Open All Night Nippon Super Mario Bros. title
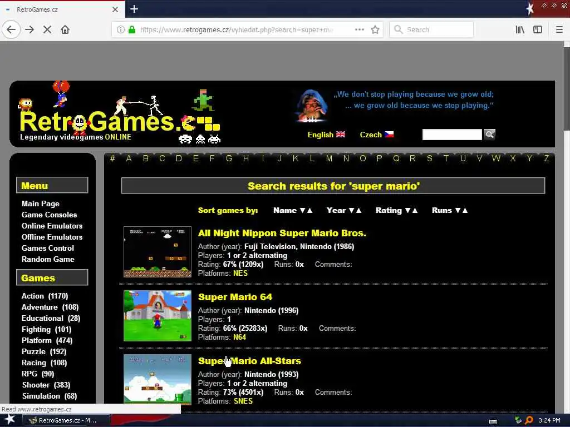 [282, 233]
